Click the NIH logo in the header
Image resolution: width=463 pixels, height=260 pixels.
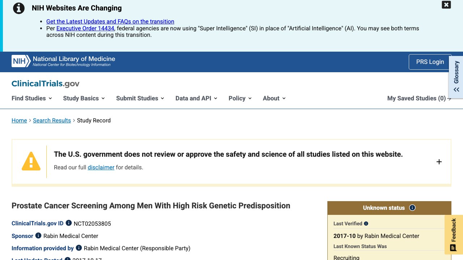pyautogui.click(x=21, y=61)
